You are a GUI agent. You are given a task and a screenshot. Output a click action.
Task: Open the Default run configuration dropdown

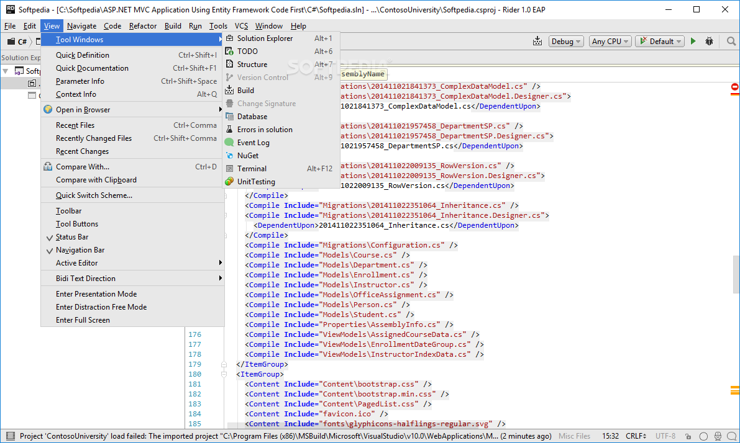tap(660, 42)
